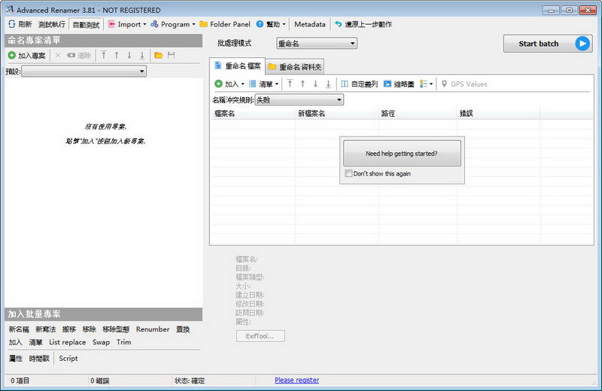The width and height of the screenshot is (602, 391).
Task: Open the Program dropdown menu
Action: pyautogui.click(x=173, y=24)
